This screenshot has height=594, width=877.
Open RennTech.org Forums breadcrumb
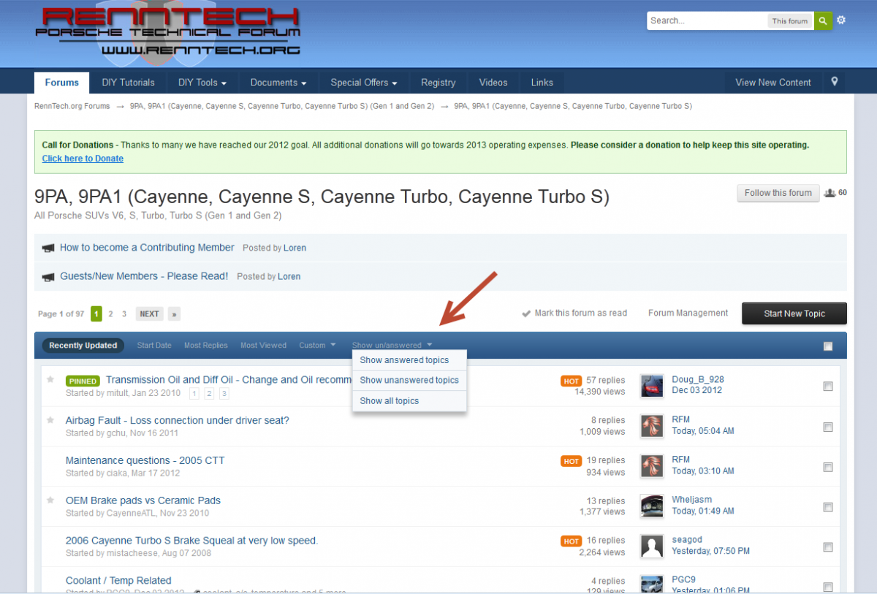(x=72, y=106)
